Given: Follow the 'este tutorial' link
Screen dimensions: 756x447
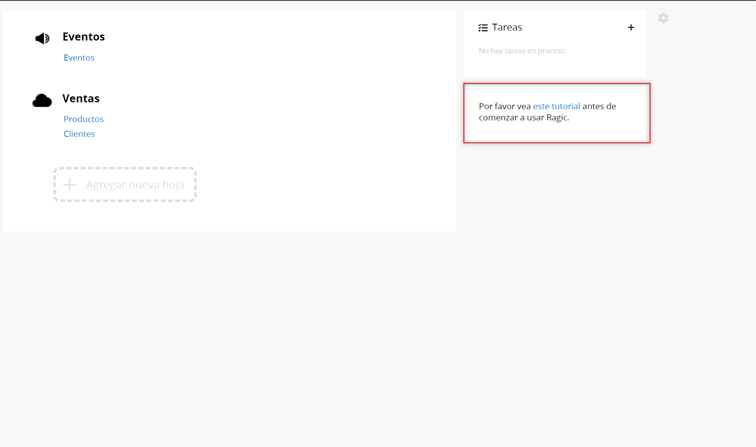Looking at the screenshot, I should pyautogui.click(x=557, y=106).
